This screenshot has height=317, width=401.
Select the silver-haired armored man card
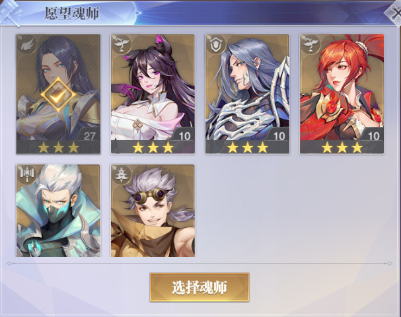(247, 94)
